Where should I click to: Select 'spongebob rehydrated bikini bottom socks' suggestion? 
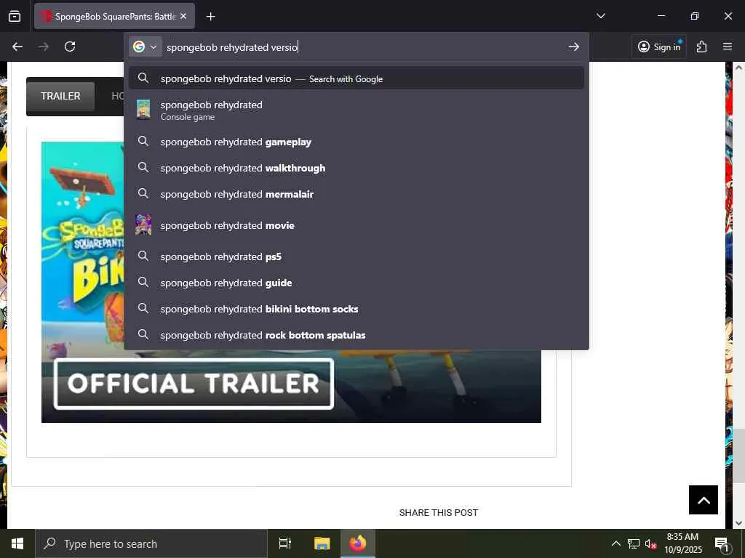(x=356, y=308)
